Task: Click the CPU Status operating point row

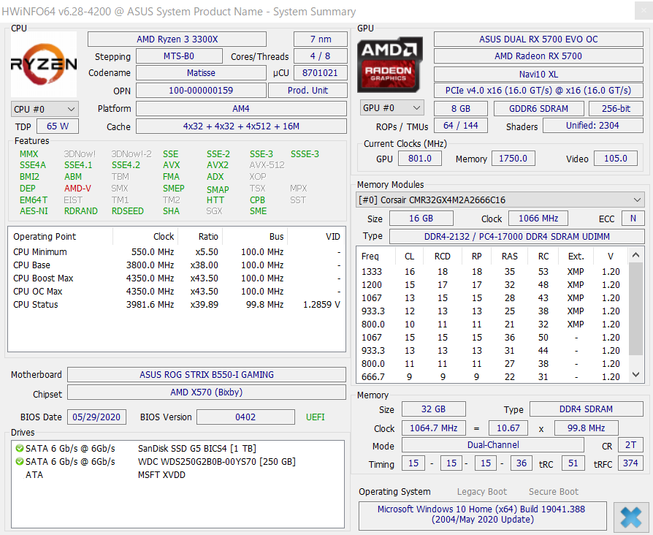Action: click(x=177, y=305)
